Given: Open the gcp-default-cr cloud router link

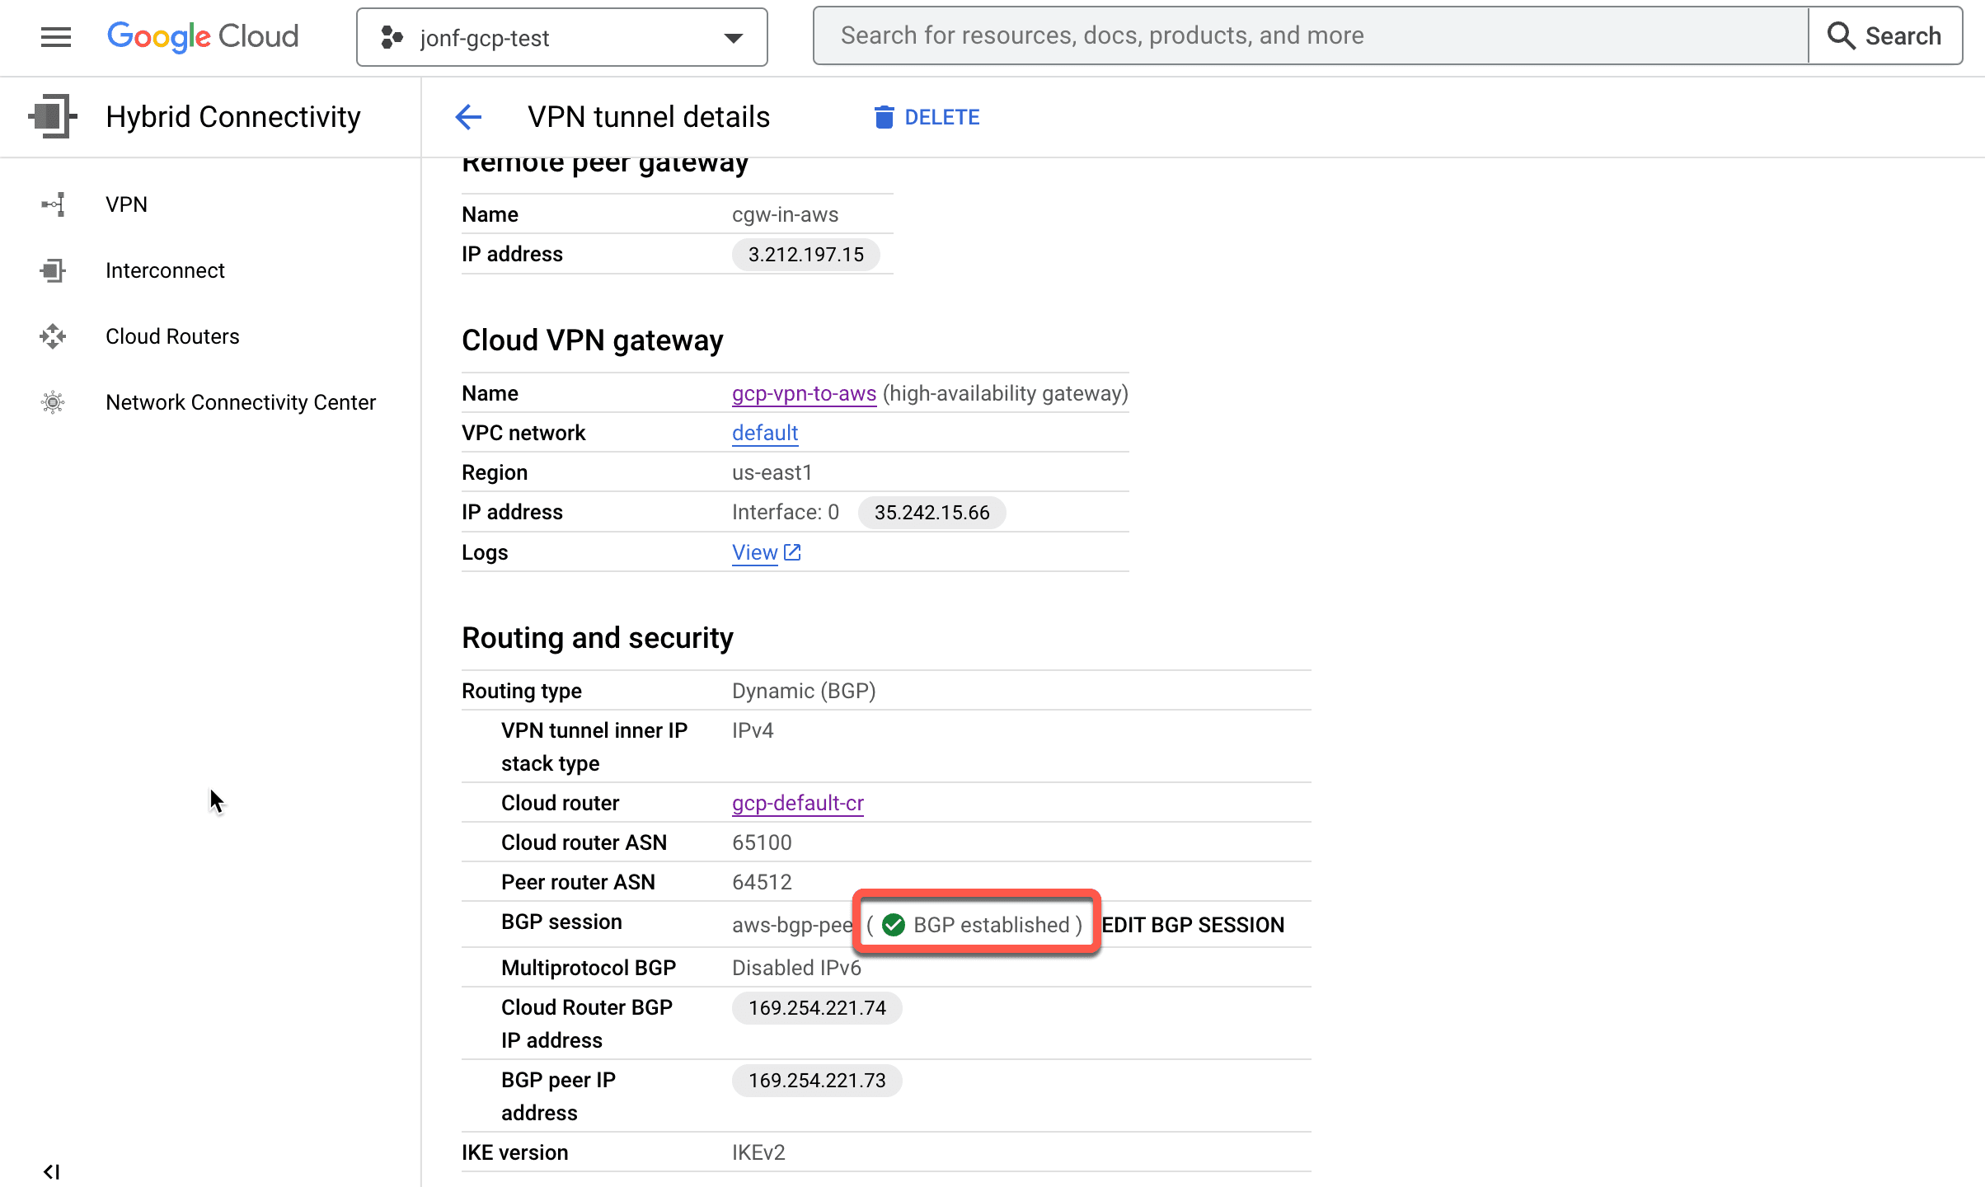Looking at the screenshot, I should (798, 803).
